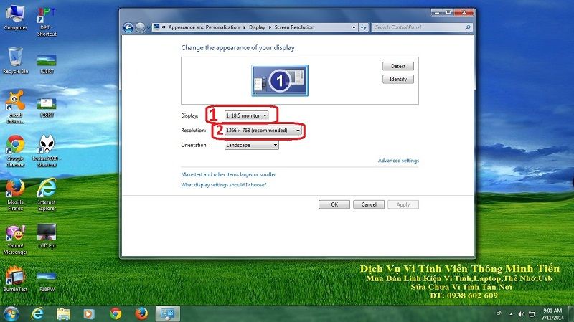Go back using the navigation back arrow
The height and width of the screenshot is (322, 574).
tap(128, 27)
